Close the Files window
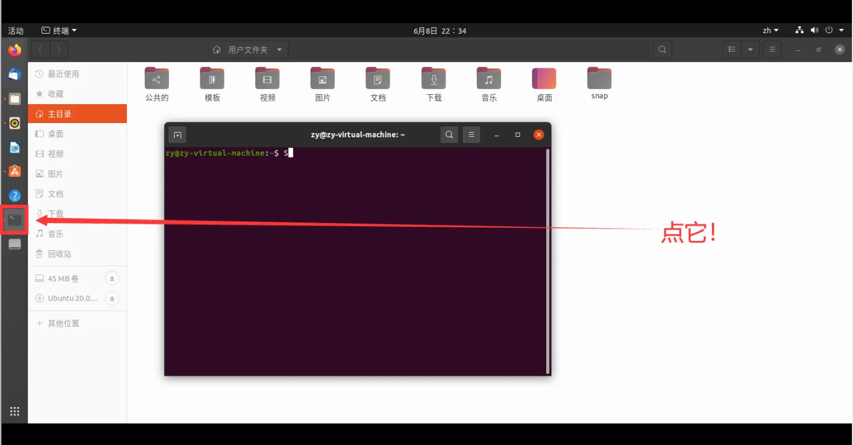Image resolution: width=853 pixels, height=445 pixels. click(839, 50)
